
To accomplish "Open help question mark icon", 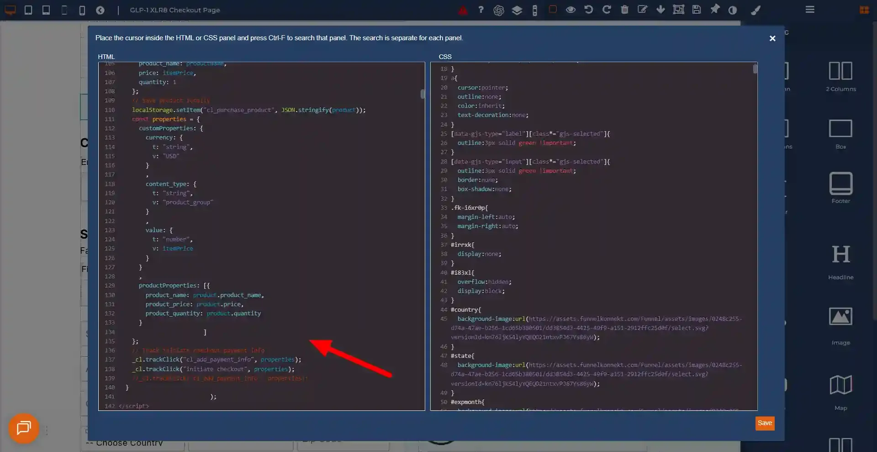I will click(x=481, y=10).
